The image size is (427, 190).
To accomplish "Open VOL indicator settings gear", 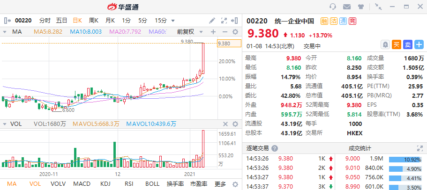I will click(x=235, y=124).
